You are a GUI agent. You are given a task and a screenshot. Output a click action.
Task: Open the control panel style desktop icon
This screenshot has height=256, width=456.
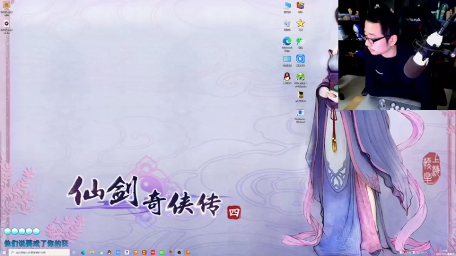287,60
